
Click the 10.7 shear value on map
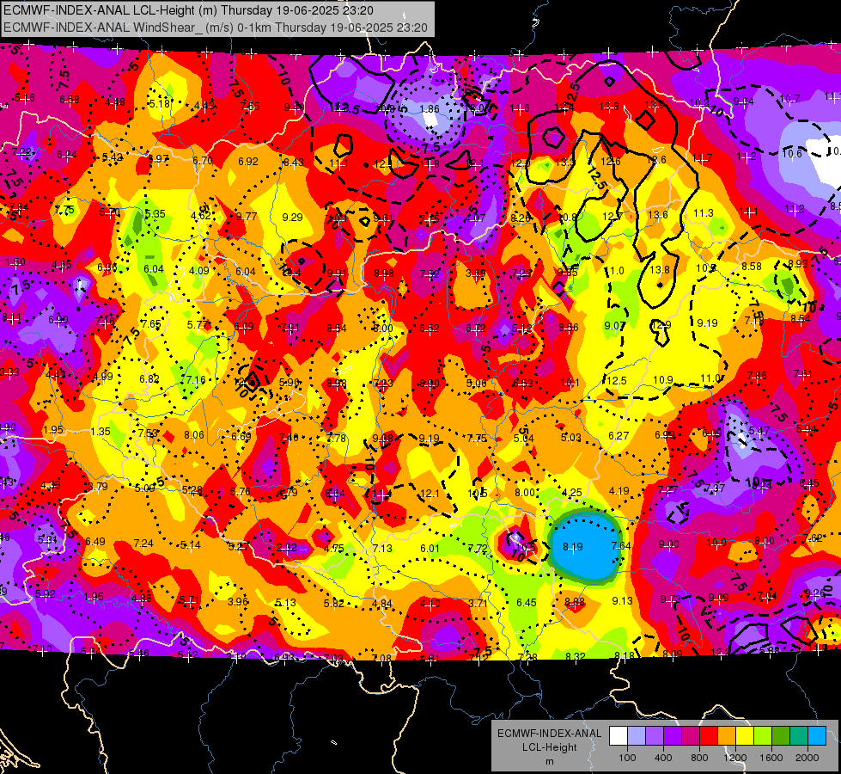pyautogui.click(x=789, y=99)
